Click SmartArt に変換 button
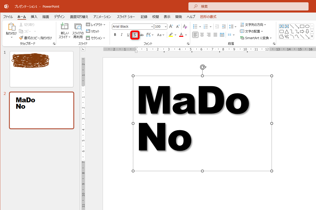The height and width of the screenshot is (210, 316). (256, 38)
